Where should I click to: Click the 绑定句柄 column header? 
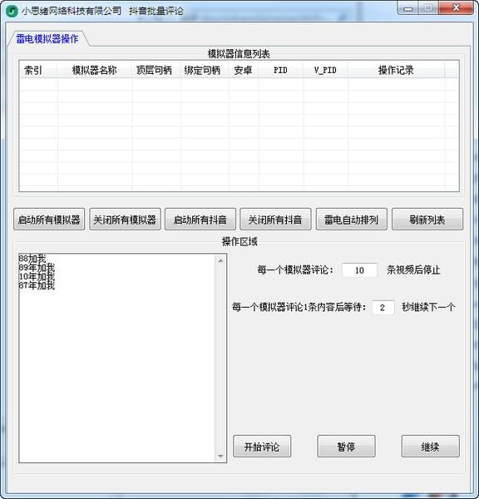[x=204, y=70]
